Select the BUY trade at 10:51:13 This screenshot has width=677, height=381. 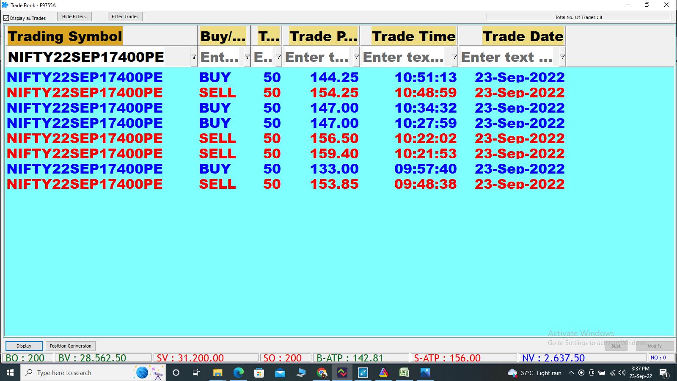286,77
